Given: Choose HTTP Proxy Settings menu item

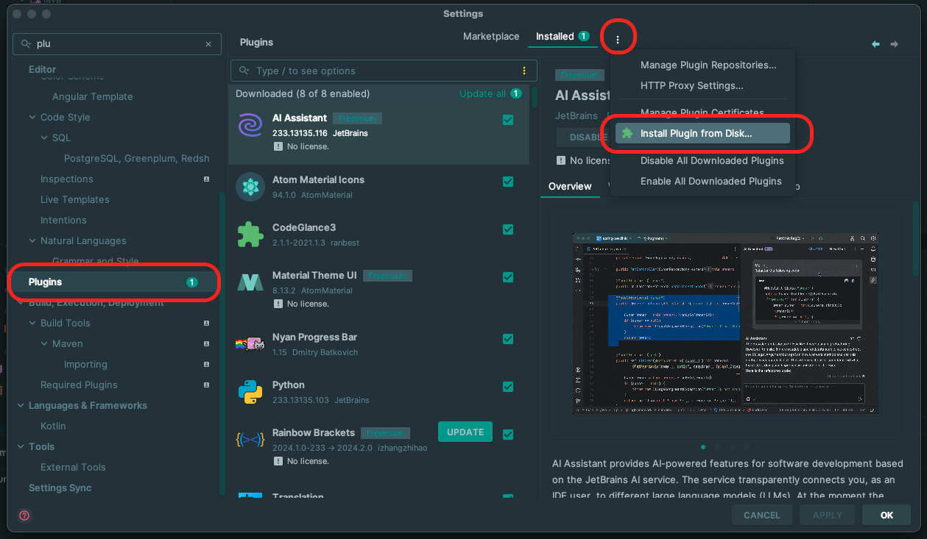Looking at the screenshot, I should click(692, 85).
